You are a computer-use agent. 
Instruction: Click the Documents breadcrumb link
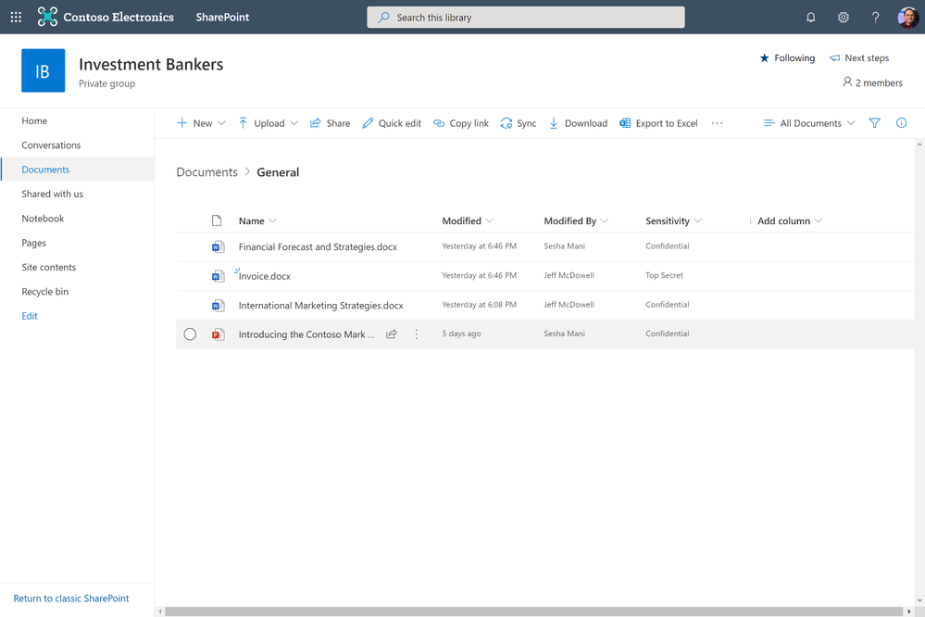[206, 172]
